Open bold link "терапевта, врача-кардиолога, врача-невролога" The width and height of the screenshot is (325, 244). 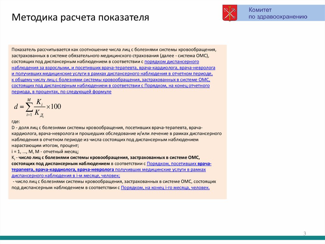63,170
